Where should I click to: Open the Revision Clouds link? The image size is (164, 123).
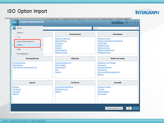(x=61, y=52)
